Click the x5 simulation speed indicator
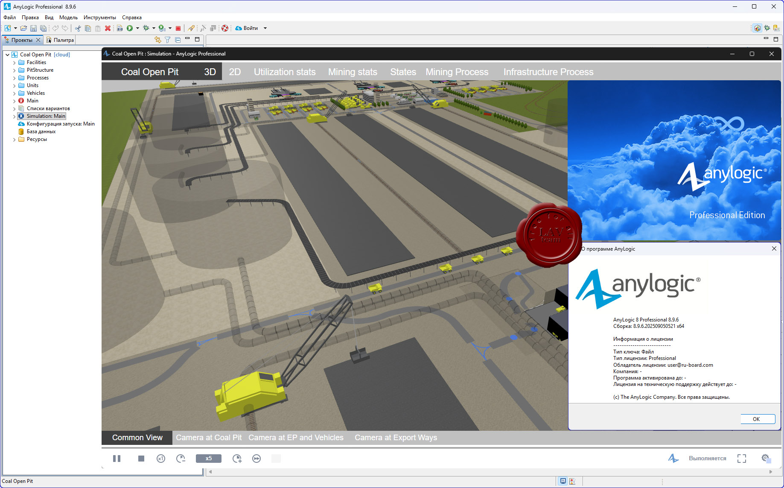The width and height of the screenshot is (784, 488). (208, 459)
